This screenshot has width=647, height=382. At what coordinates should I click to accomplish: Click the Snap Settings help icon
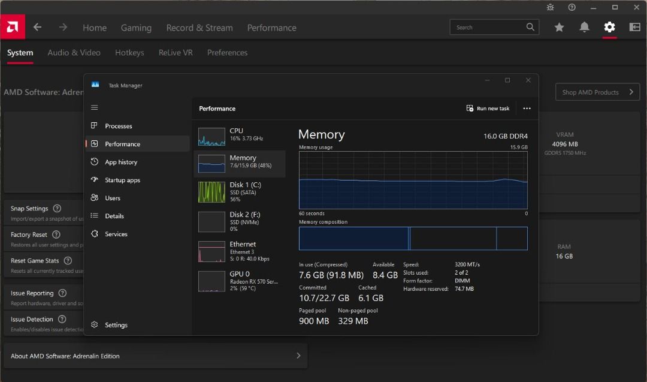click(58, 209)
